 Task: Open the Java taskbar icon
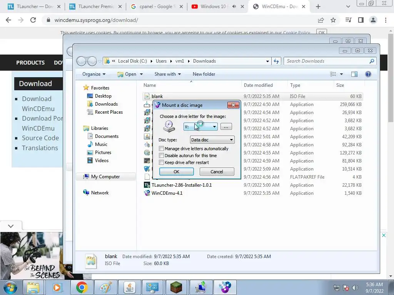[129, 287]
